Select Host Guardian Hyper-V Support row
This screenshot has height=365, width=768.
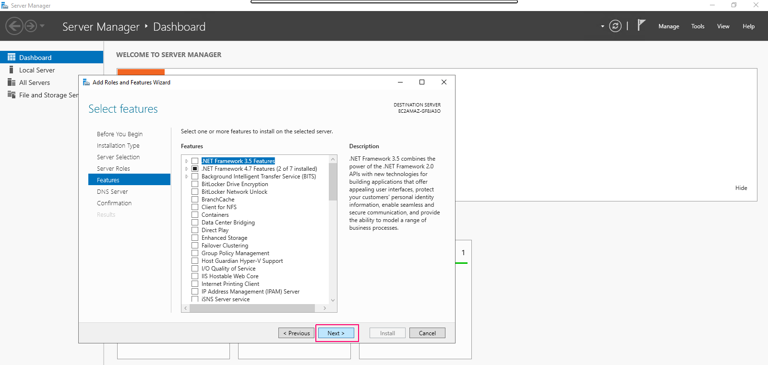point(242,261)
